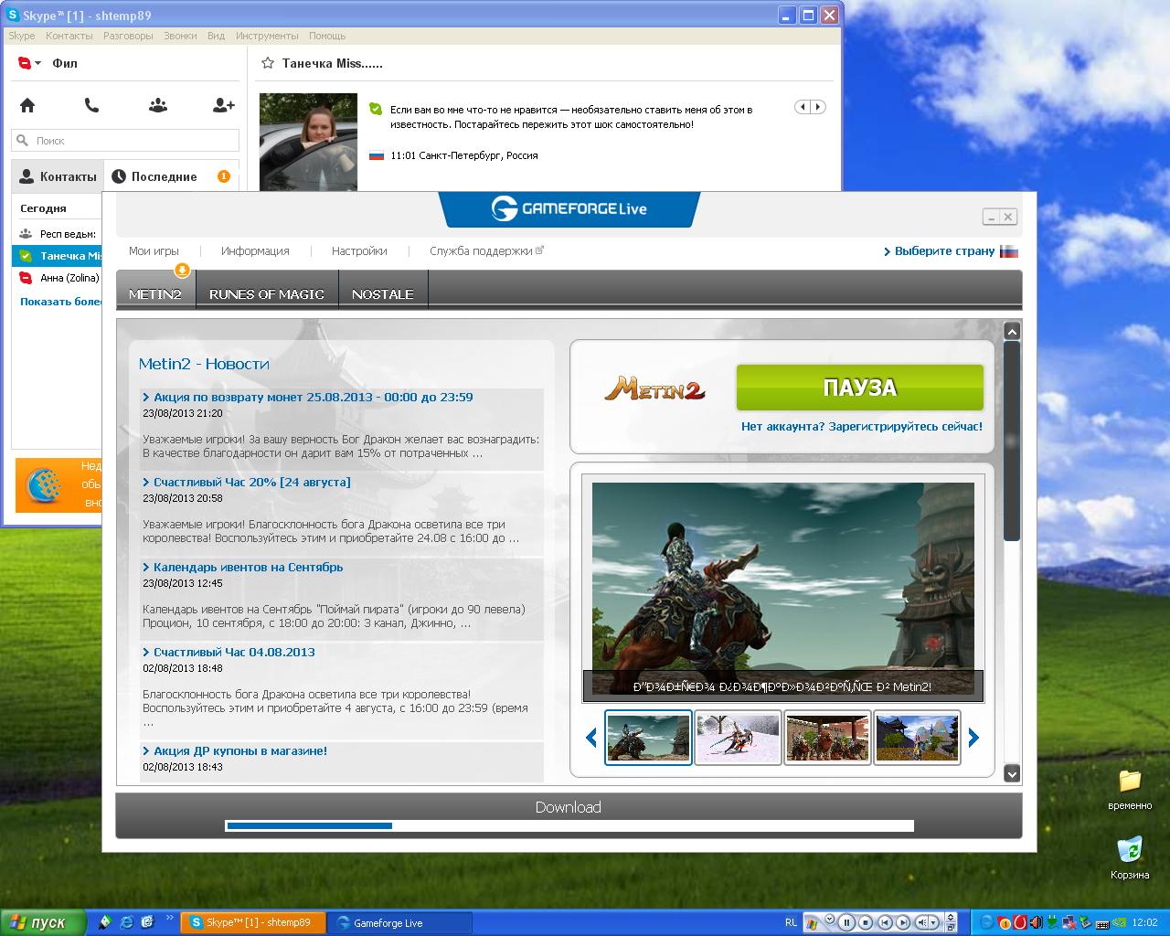Click the orange download badge on METIN2 tab
The height and width of the screenshot is (936, 1170).
coord(182,271)
